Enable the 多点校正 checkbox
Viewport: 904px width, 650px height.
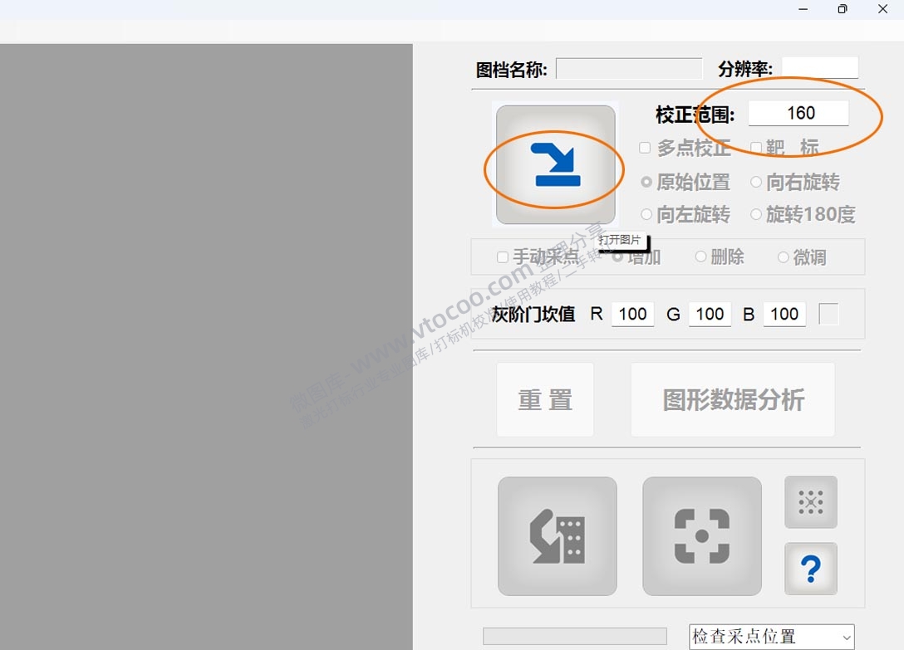point(645,148)
